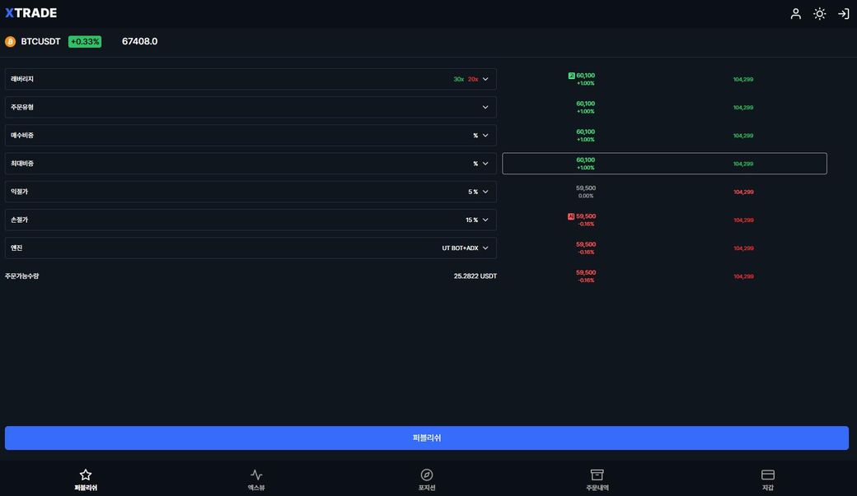Open the 포지션 compass icon
This screenshot has width=857, height=496.
(x=427, y=475)
